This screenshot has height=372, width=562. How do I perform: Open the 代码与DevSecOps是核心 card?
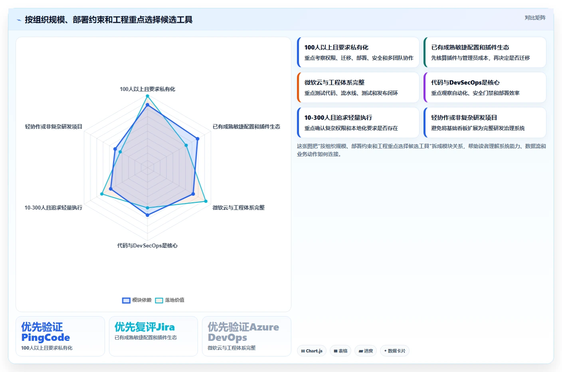click(x=485, y=87)
